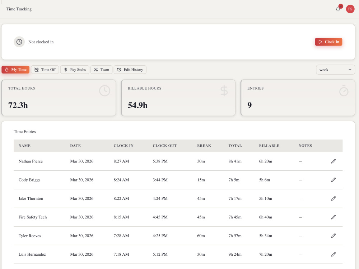Select the Cody Briggs name cell

(x=29, y=180)
